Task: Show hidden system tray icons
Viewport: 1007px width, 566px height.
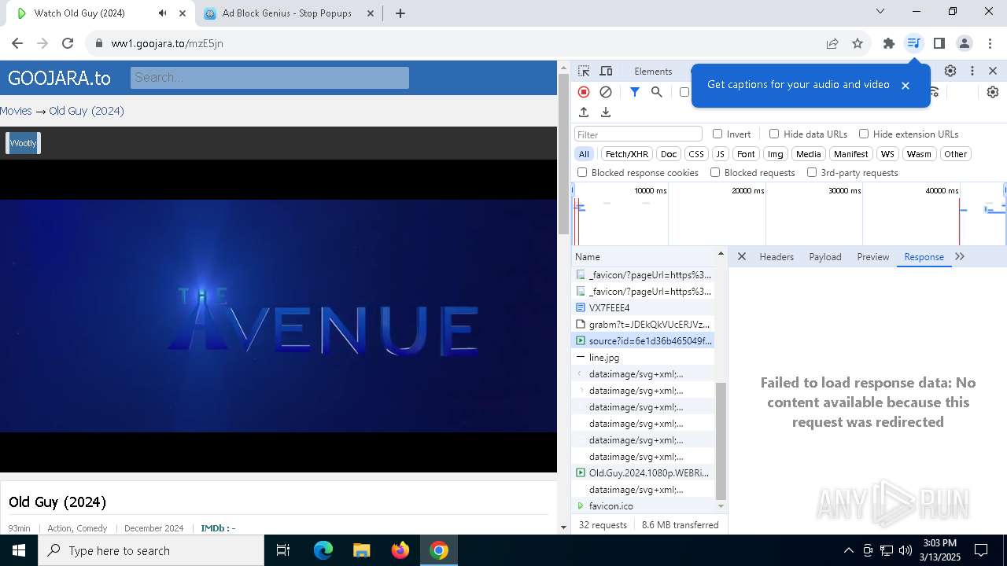Action: (x=848, y=550)
